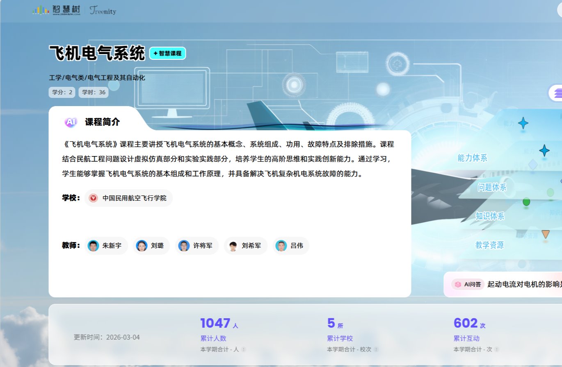Select the 课程简介 tab header

[103, 122]
